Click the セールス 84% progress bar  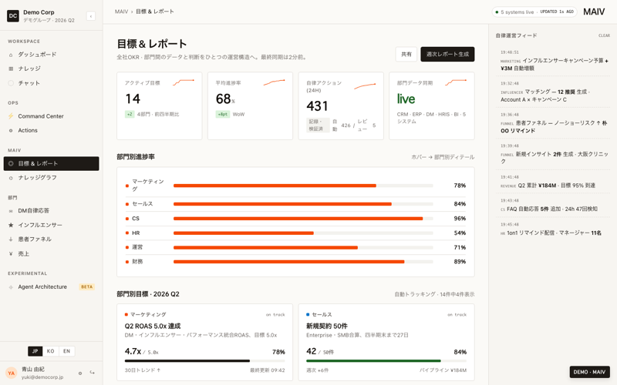[x=303, y=204]
